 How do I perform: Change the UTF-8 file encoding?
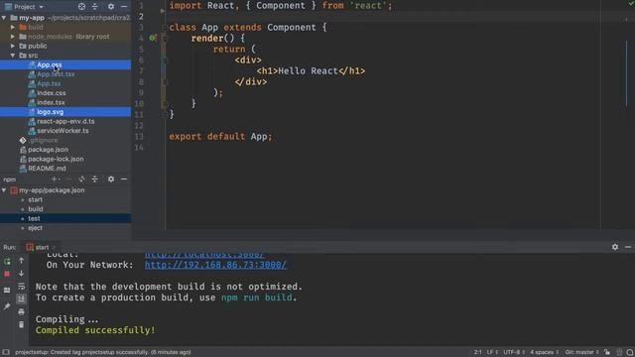point(514,352)
